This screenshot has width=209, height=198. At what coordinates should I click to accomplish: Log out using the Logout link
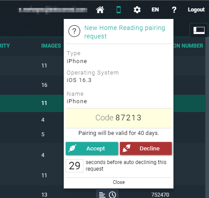point(196,10)
